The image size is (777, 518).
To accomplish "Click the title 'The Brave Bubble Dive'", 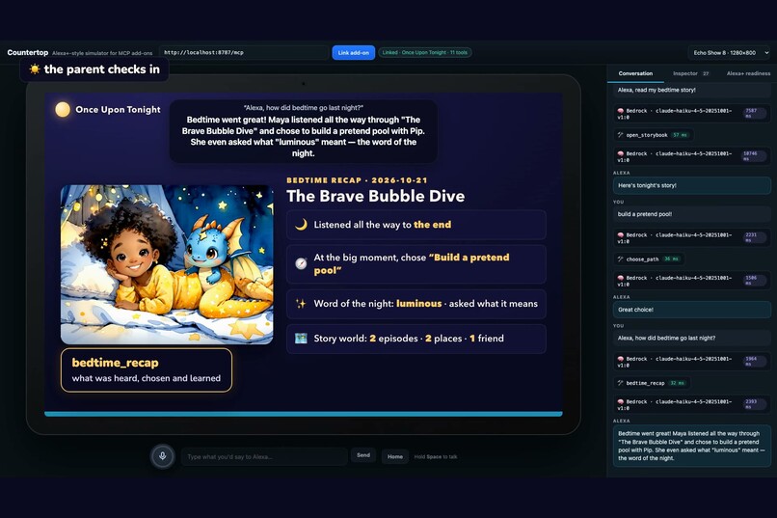I will (x=376, y=196).
